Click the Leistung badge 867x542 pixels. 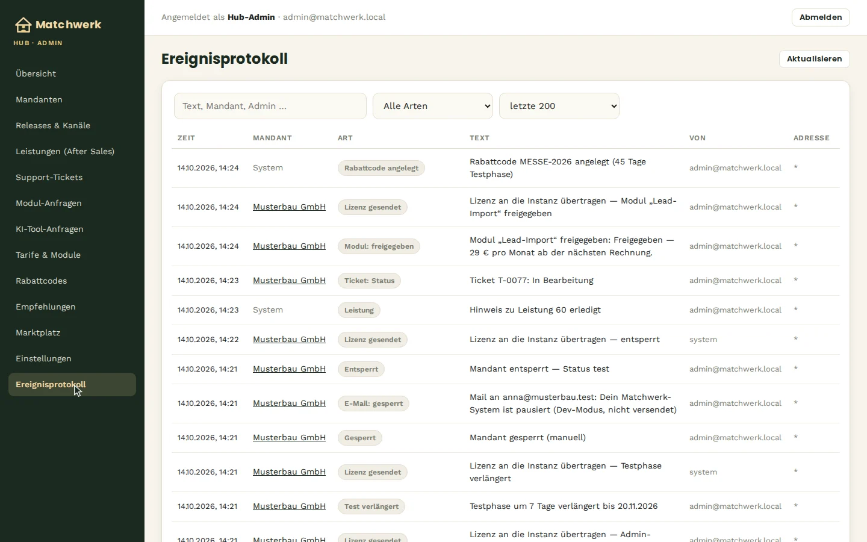coord(359,310)
